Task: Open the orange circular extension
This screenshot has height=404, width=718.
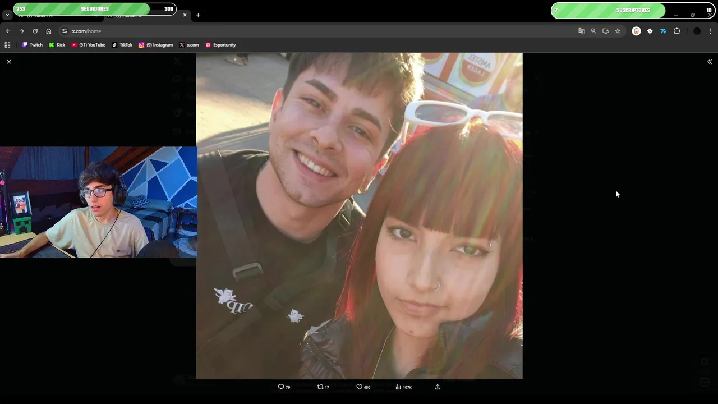Action: point(636,31)
